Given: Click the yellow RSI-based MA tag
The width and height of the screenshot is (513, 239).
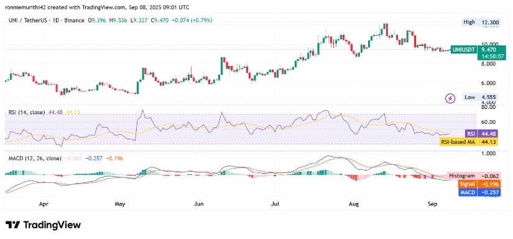Looking at the screenshot, I should tap(469, 141).
